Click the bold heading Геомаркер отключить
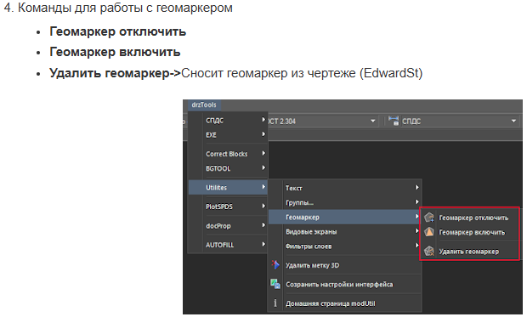This screenshot has width=527, height=317. [x=117, y=31]
